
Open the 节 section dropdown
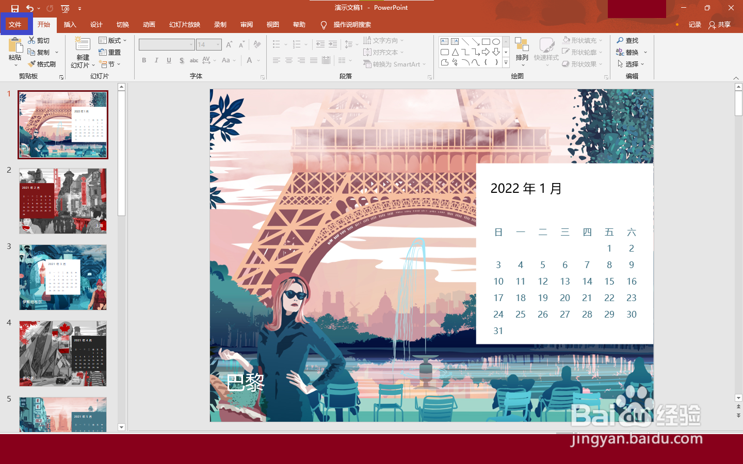(x=110, y=64)
